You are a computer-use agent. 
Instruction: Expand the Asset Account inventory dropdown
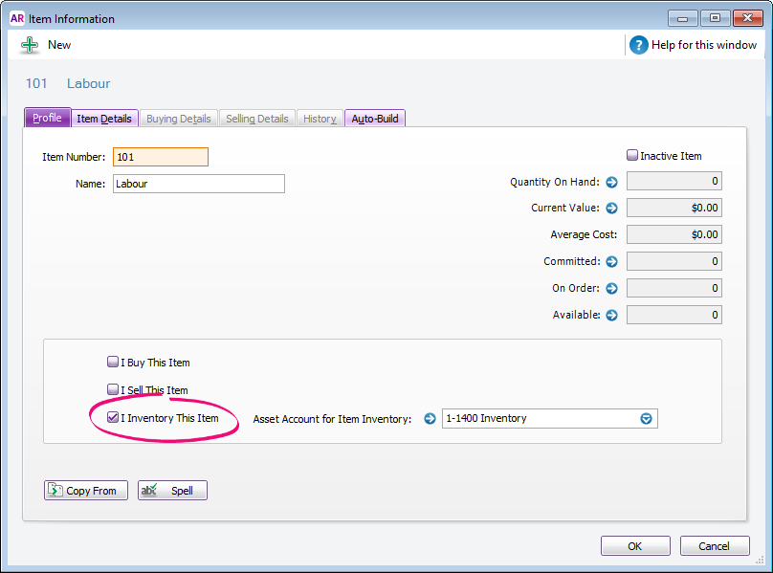[x=646, y=418]
